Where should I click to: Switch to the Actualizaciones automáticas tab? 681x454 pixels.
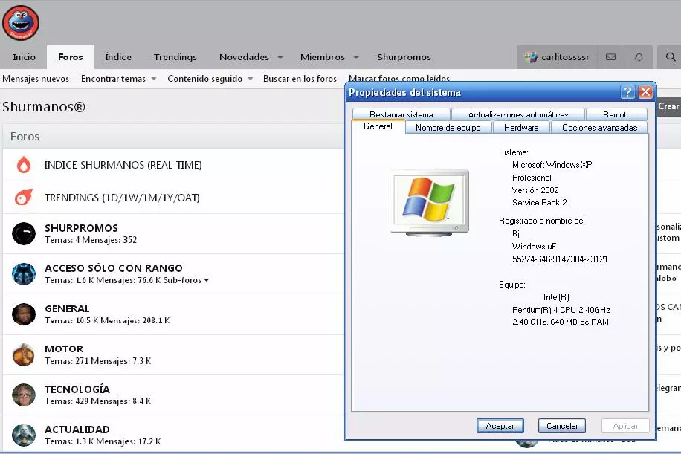518,114
